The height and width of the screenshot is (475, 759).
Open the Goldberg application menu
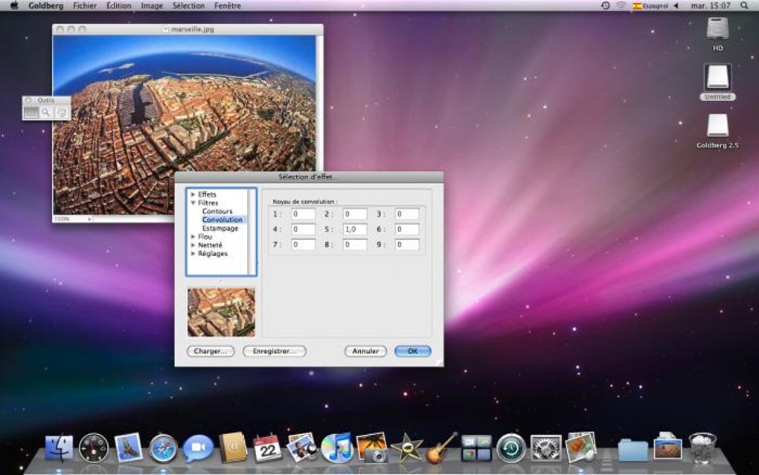click(x=46, y=6)
